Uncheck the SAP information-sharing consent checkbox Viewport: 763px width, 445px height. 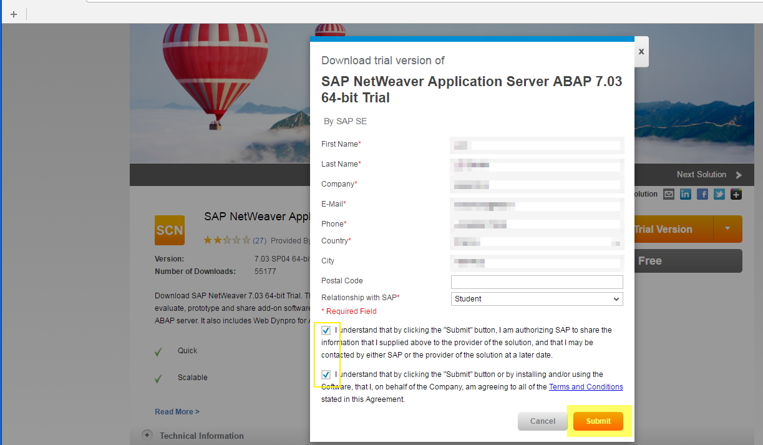tap(326, 330)
